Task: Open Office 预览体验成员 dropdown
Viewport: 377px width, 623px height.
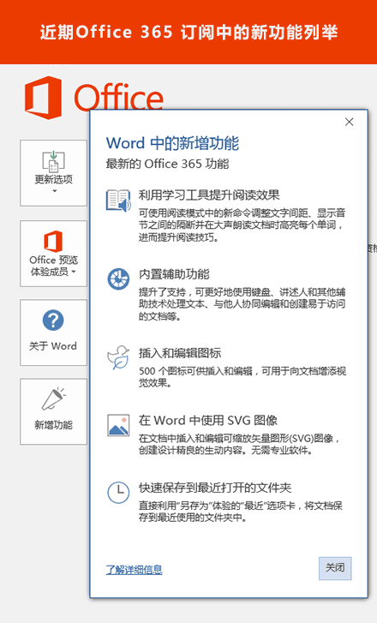Action: pos(54,254)
